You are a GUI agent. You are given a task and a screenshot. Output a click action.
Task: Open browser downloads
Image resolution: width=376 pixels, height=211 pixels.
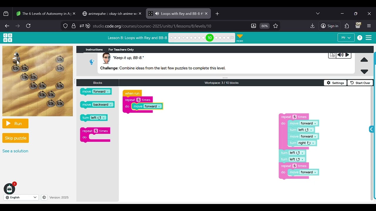[x=312, y=26]
